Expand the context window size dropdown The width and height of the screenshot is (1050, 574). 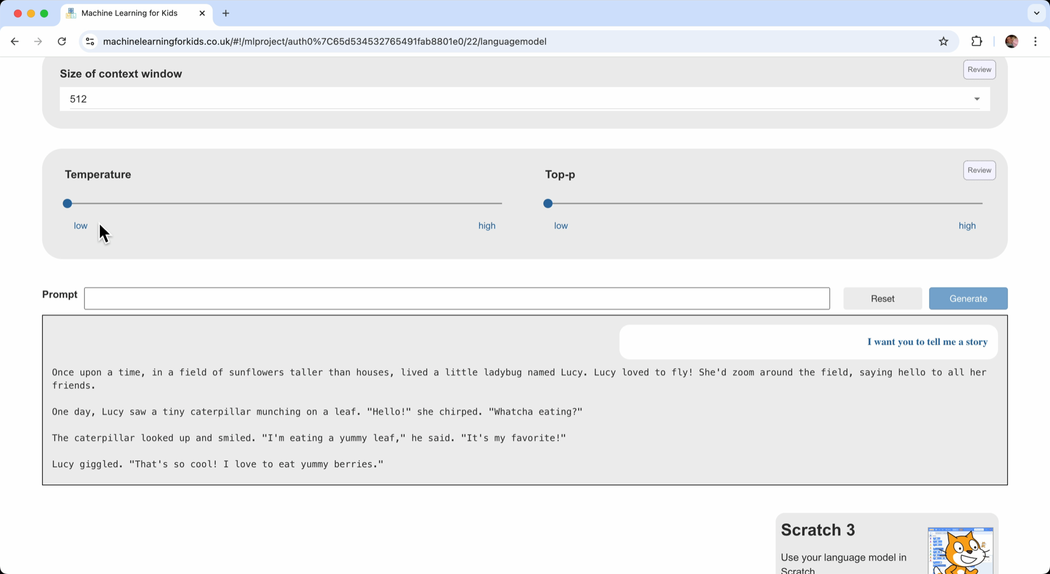(977, 99)
